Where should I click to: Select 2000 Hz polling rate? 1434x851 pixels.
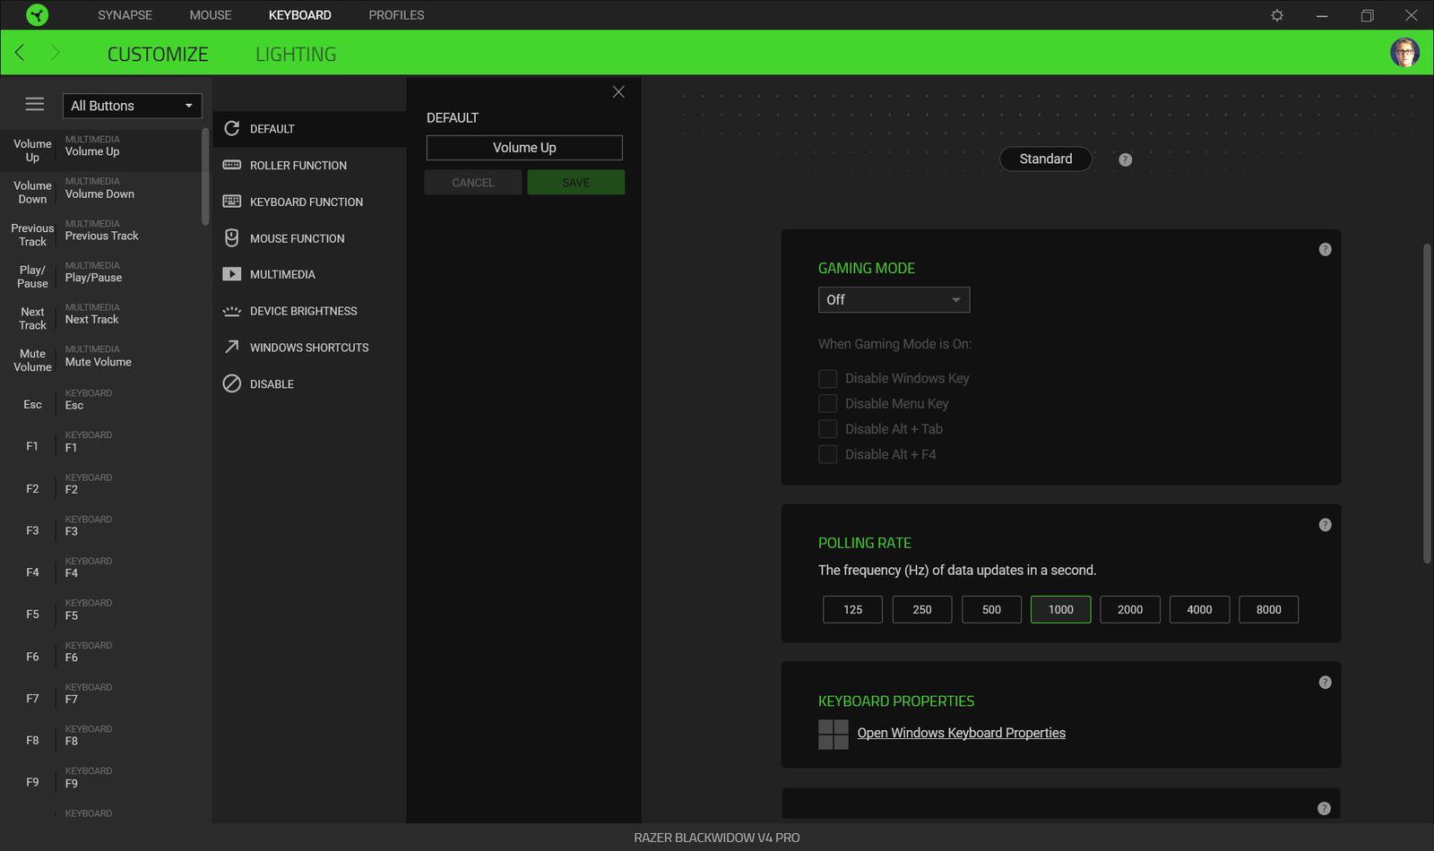[1130, 609]
